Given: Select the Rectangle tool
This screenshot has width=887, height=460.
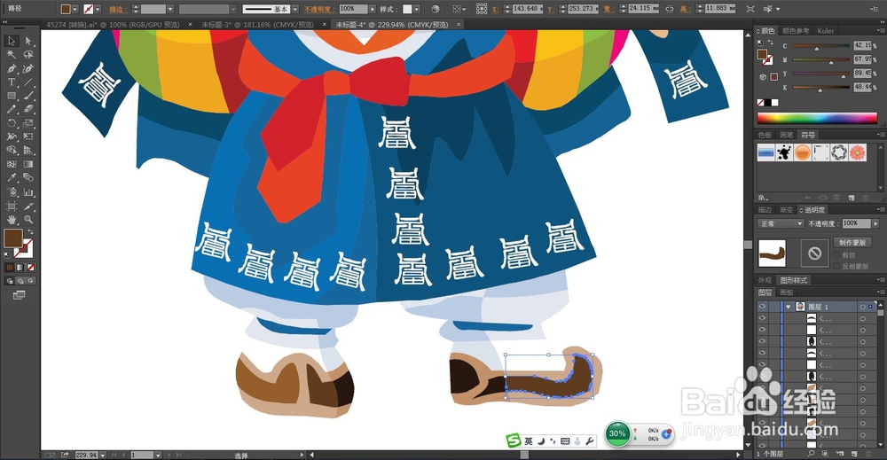Looking at the screenshot, I should pos(12,96).
